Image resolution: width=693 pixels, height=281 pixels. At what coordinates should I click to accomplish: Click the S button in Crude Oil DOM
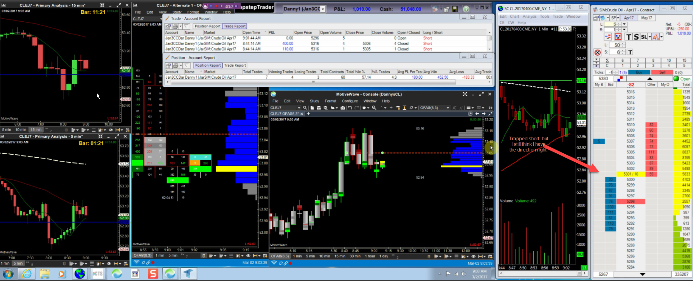[x=636, y=37]
